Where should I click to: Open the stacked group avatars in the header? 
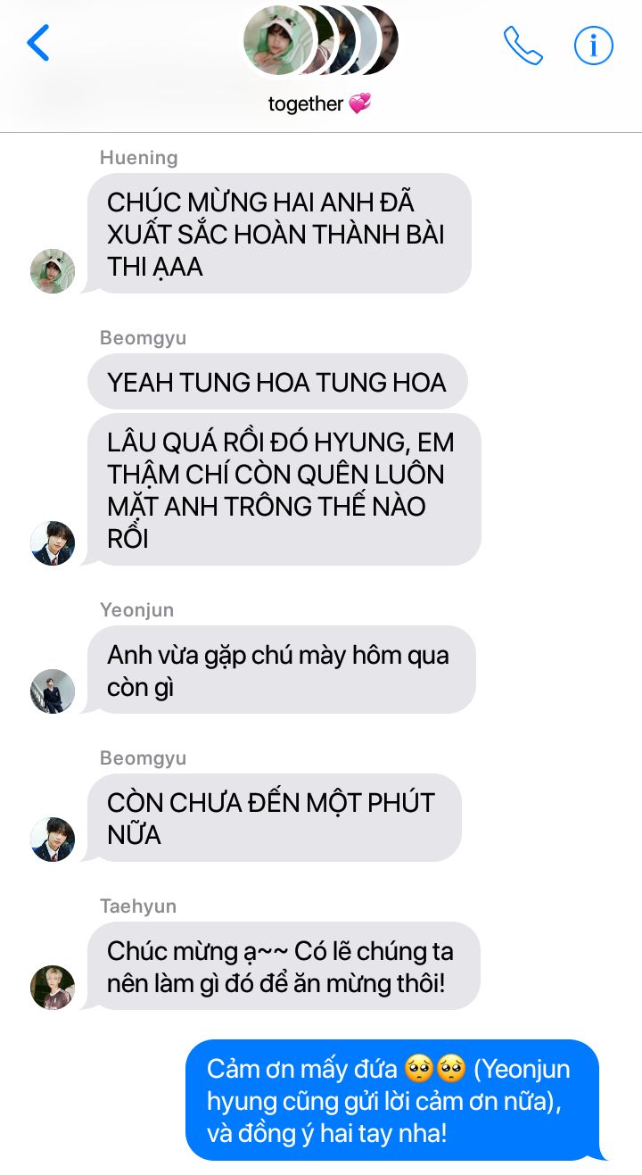[x=320, y=40]
